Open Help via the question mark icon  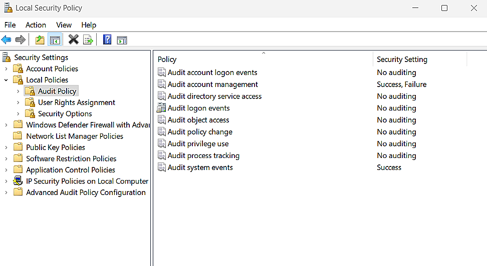[x=107, y=39]
